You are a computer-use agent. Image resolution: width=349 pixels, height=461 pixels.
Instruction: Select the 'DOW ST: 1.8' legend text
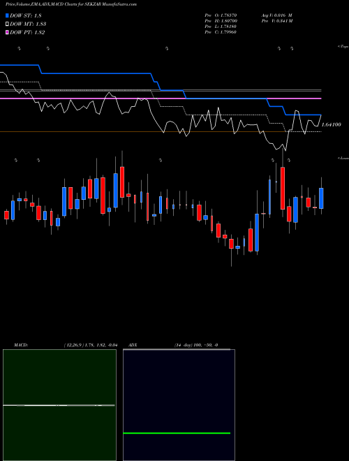(26, 15)
